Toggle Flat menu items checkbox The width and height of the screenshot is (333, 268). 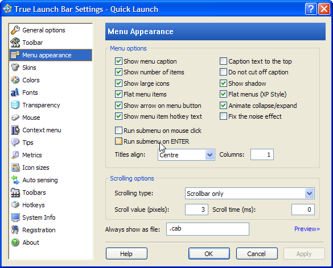click(x=118, y=94)
